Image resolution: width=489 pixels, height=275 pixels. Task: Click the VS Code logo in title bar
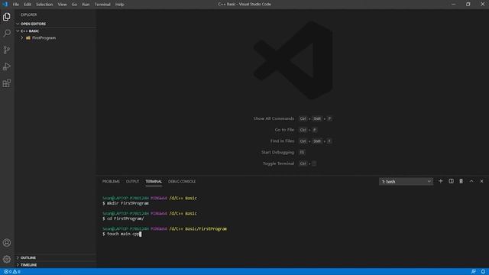pyautogui.click(x=5, y=4)
